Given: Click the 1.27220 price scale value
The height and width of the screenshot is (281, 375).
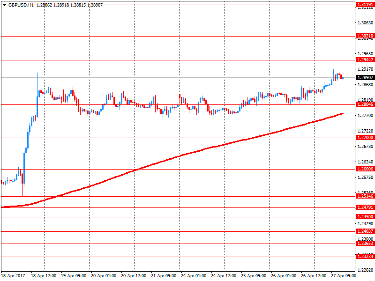Looking at the screenshot, I should tap(366, 131).
